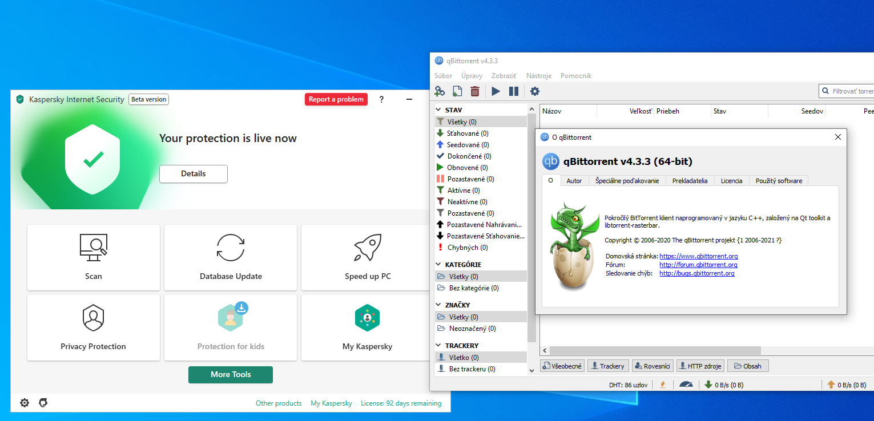The height and width of the screenshot is (421, 874).
Task: Click the Other products link
Action: click(279, 403)
